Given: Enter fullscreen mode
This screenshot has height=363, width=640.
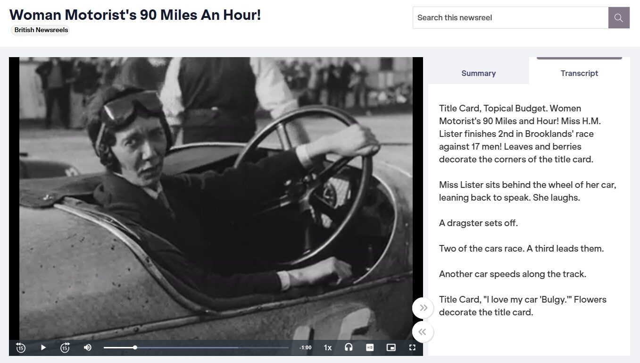Looking at the screenshot, I should click(x=412, y=347).
